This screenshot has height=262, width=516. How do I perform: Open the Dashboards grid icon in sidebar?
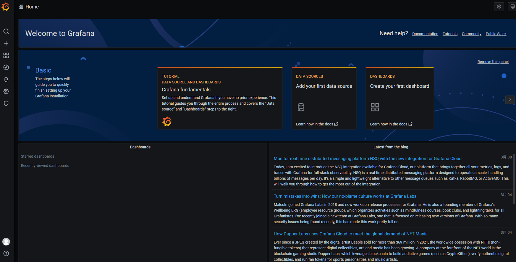(6, 56)
